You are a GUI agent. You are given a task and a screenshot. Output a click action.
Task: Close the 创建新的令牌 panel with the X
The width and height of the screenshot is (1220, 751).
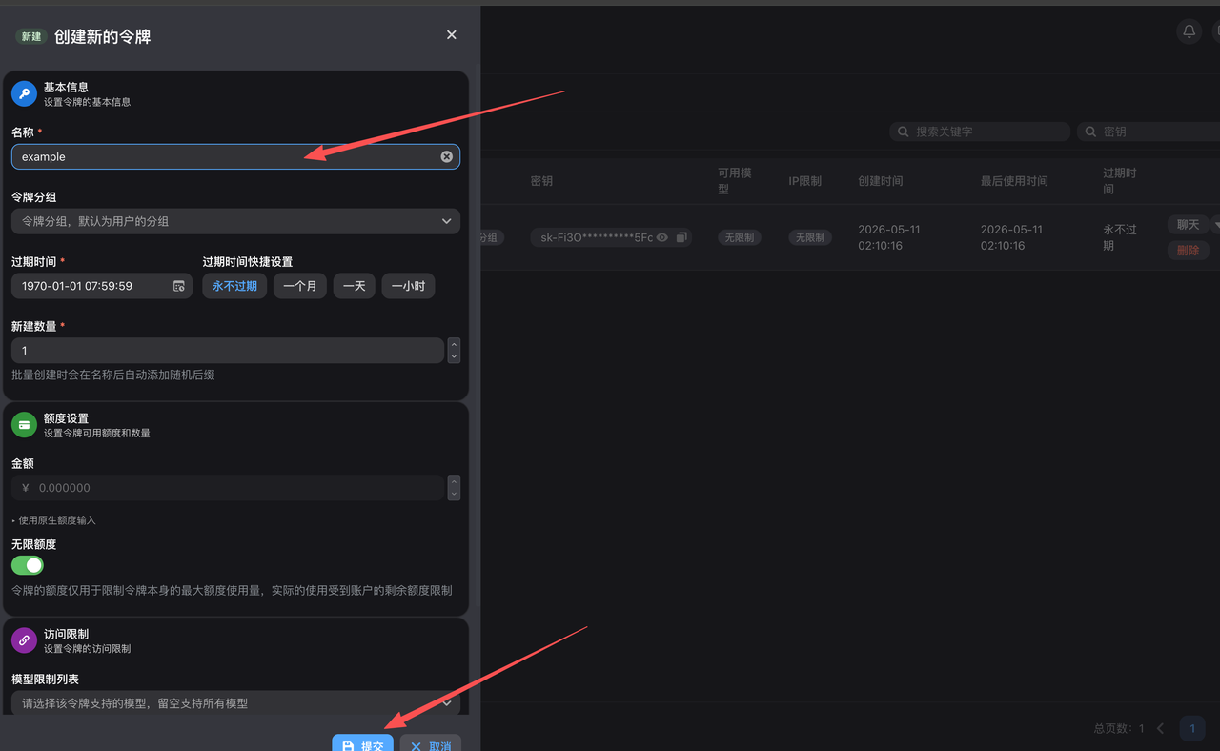tap(451, 35)
